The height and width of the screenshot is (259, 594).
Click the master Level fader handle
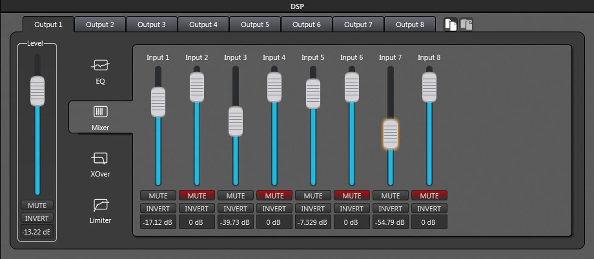point(37,91)
